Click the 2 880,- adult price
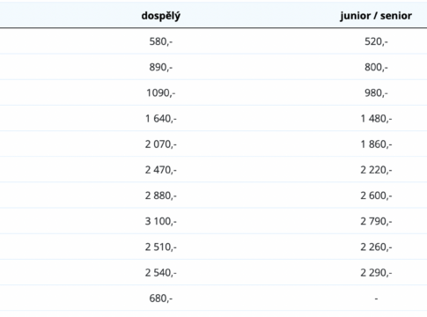The height and width of the screenshot is (317, 427). pyautogui.click(x=161, y=195)
